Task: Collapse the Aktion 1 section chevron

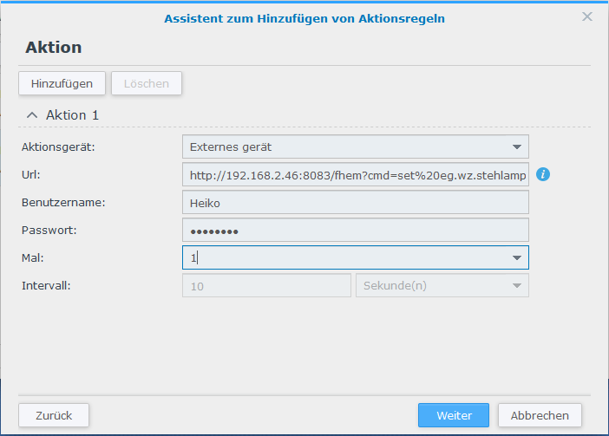Action: 32,115
